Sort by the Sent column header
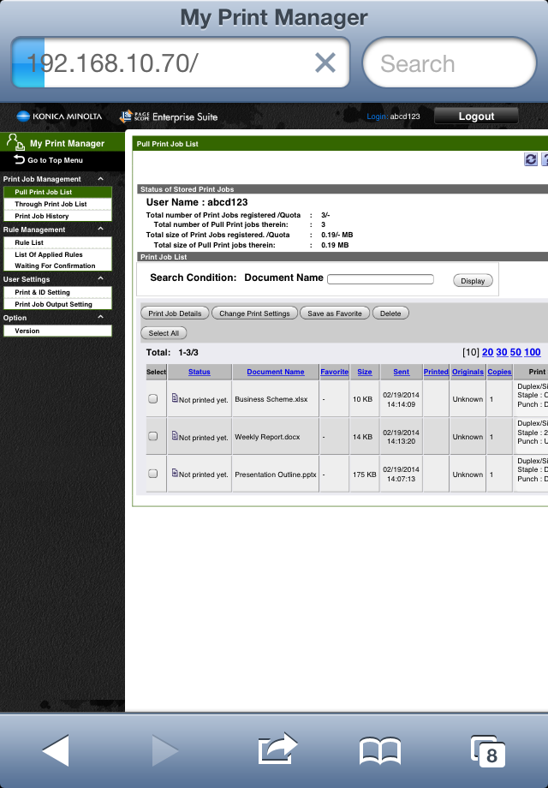The height and width of the screenshot is (788, 548). [401, 372]
